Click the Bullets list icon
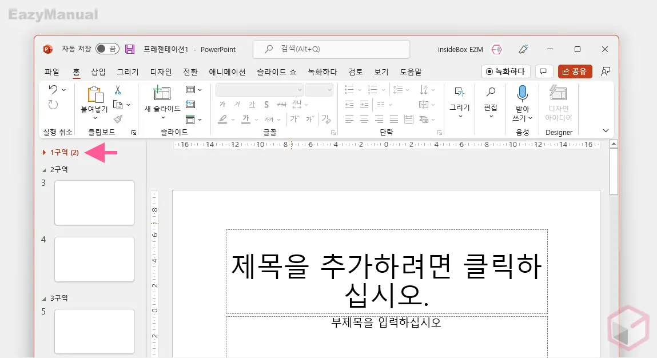 349,90
